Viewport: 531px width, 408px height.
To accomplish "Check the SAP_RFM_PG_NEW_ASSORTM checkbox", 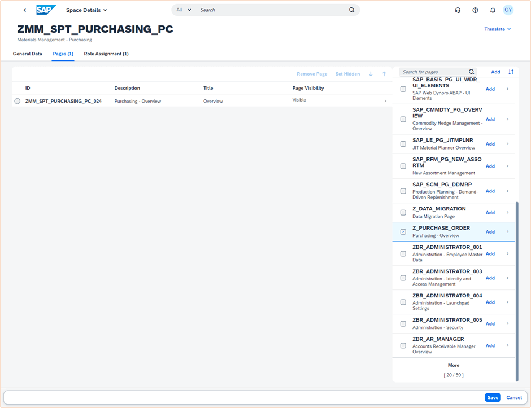I will (403, 166).
